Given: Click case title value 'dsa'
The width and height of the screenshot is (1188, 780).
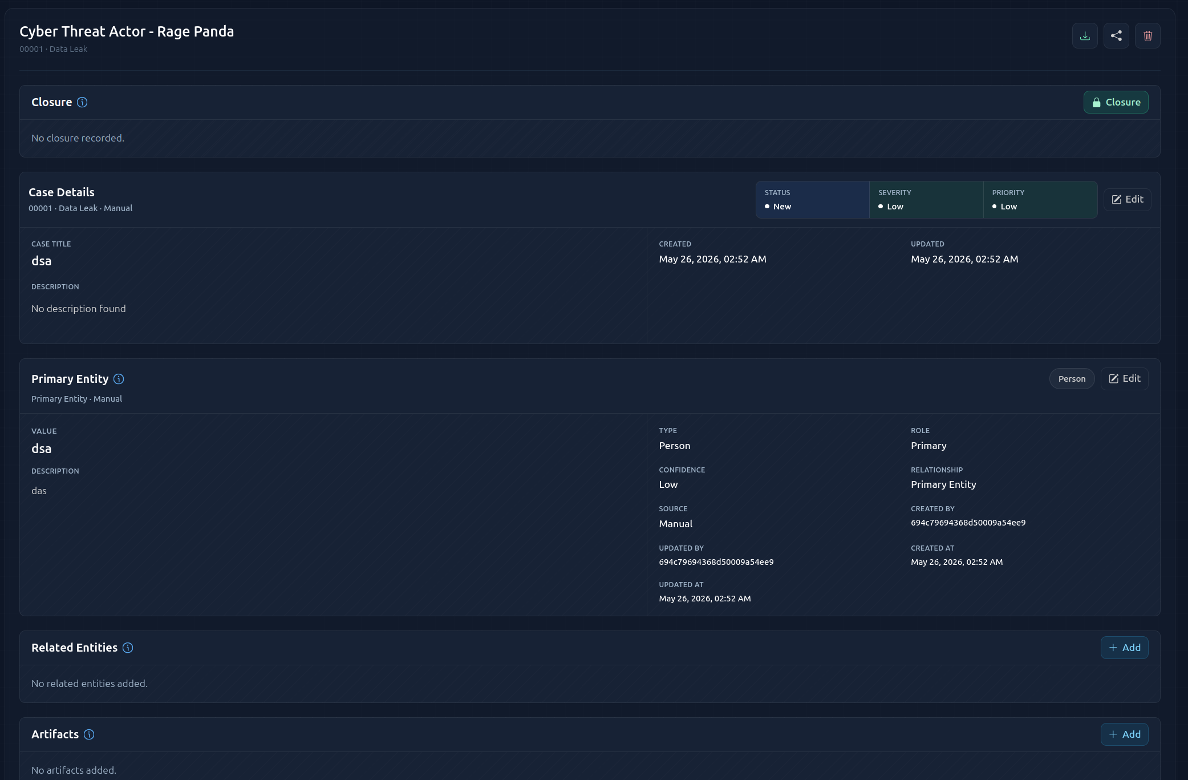Looking at the screenshot, I should click(x=41, y=261).
